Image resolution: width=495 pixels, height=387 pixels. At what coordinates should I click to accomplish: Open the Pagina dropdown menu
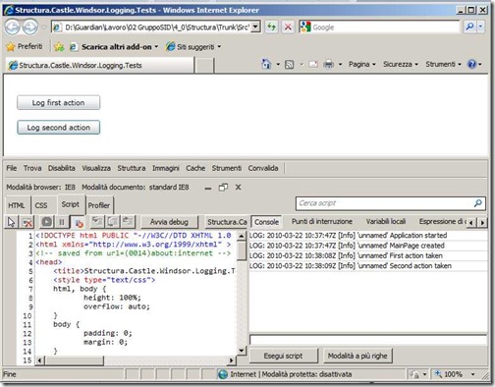tap(362, 64)
